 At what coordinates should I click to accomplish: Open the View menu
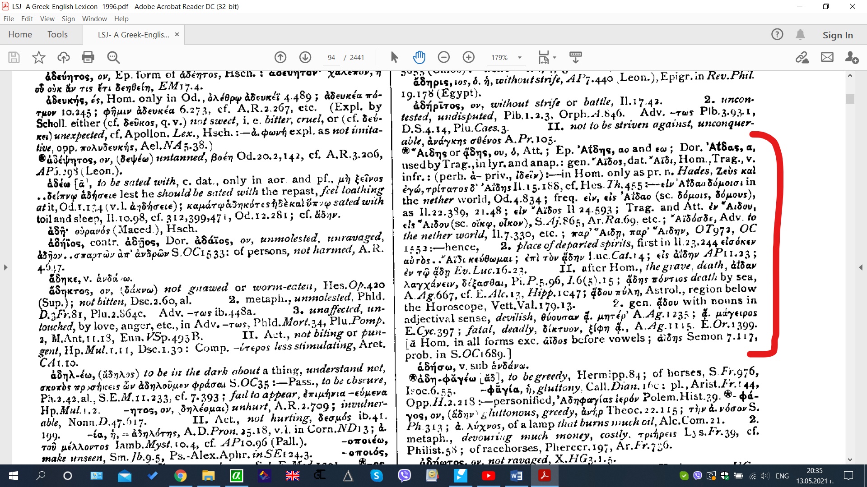tap(47, 19)
